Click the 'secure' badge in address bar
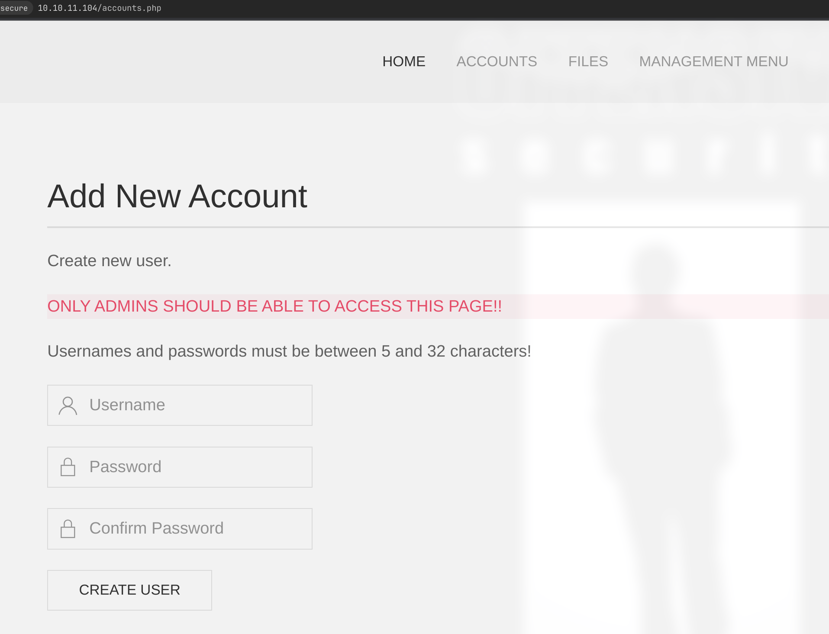 [x=14, y=8]
